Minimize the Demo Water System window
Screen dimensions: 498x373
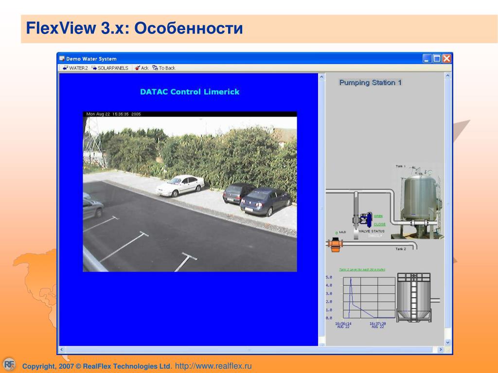[x=427, y=59]
